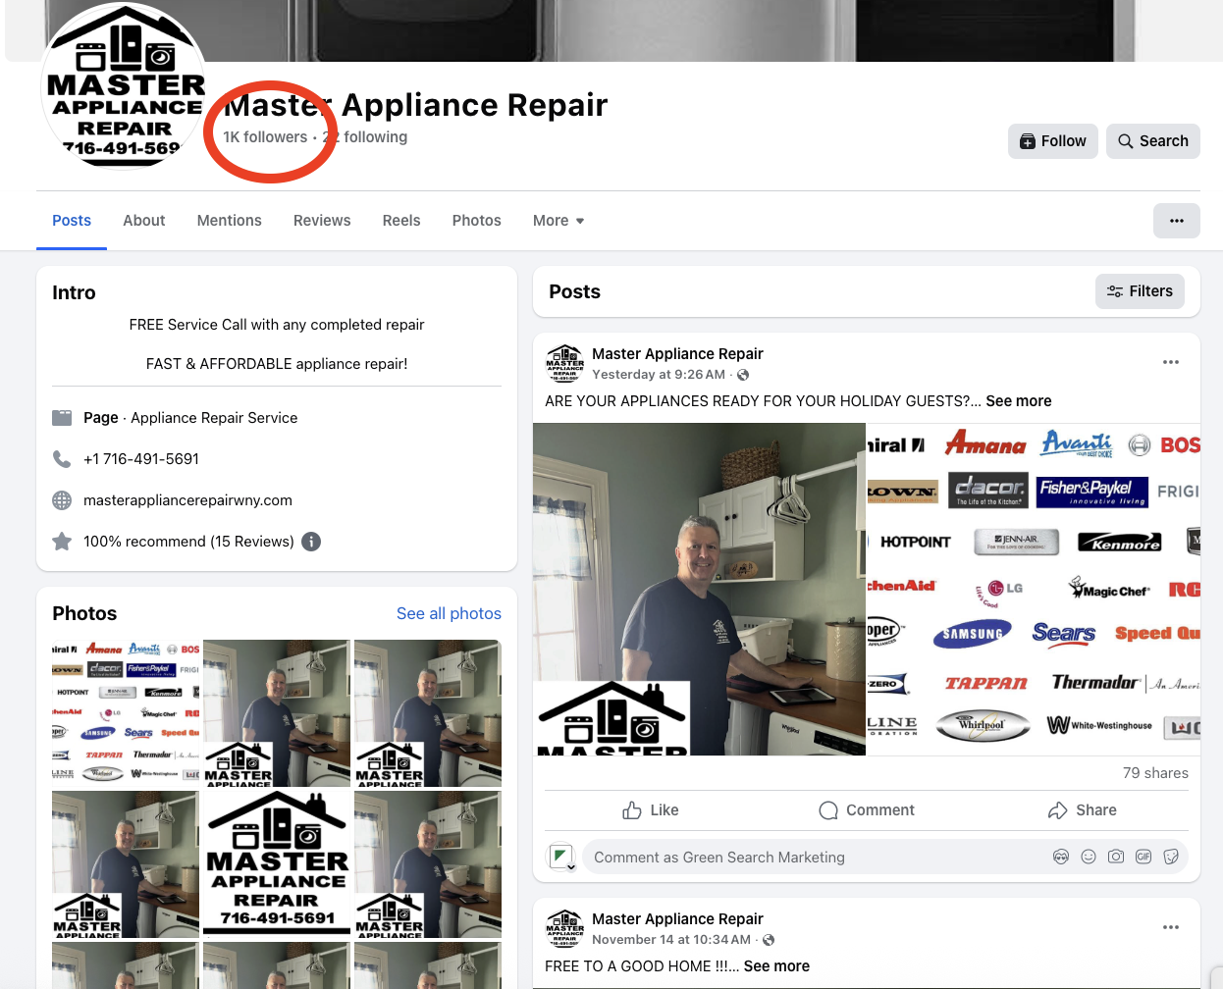The image size is (1223, 989).
Task: Click the camera icon in comment box
Action: pyautogui.click(x=1116, y=857)
